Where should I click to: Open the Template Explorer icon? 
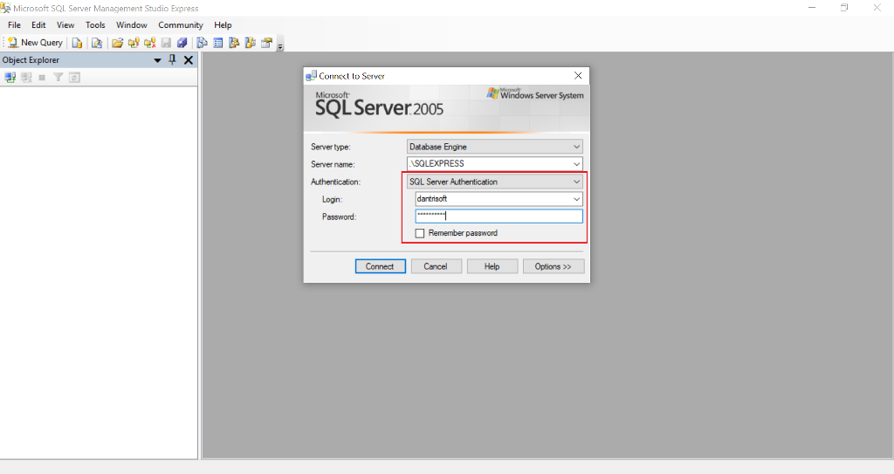click(x=250, y=43)
